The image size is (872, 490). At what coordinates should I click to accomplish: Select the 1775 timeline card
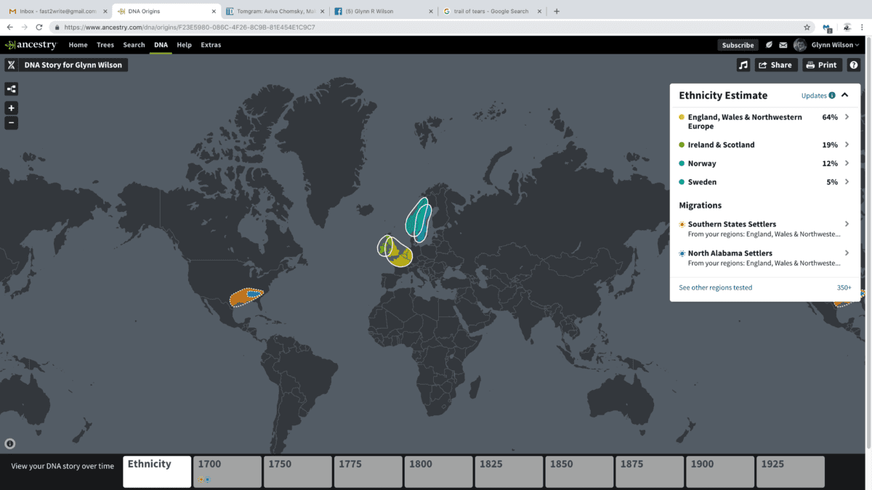pyautogui.click(x=368, y=472)
